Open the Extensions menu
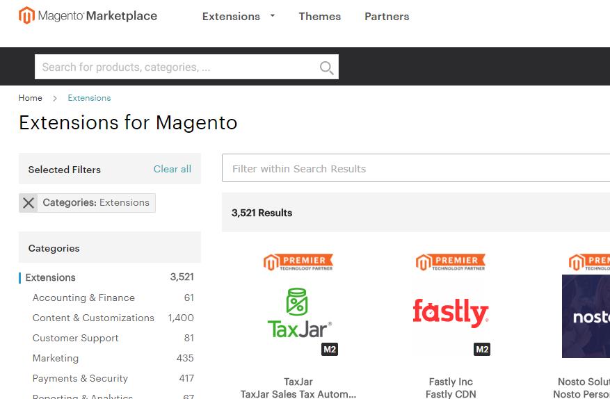This screenshot has width=610, height=399. (x=231, y=16)
